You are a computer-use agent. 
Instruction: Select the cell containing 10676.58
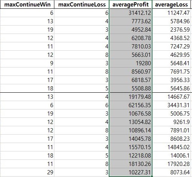(130, 114)
